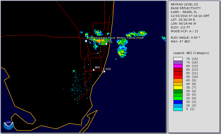Image resolution: width=221 pixels, height=134 pixels.
Task: Click the 65 dBZ magenta legend swatch
Action: pyautogui.click(x=178, y=66)
